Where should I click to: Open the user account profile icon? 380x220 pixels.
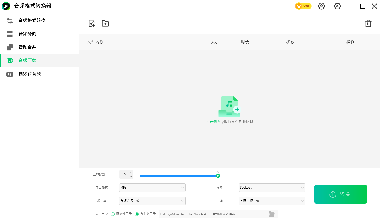(x=321, y=6)
